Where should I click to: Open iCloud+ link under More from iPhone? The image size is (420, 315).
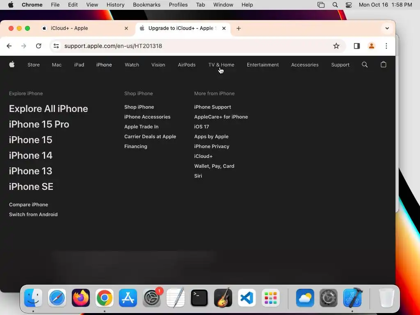tap(203, 156)
